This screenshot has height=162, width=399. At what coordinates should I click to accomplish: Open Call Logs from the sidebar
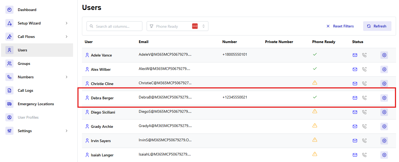[x=25, y=90]
